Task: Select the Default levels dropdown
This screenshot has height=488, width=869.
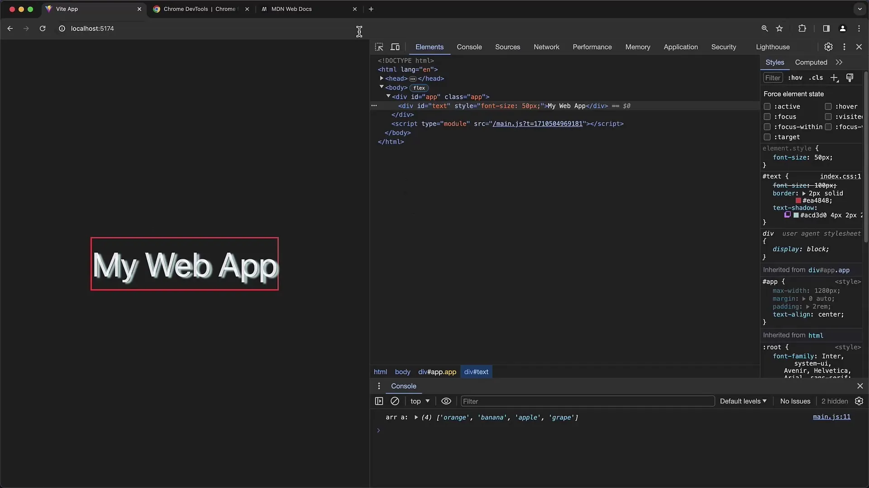Action: [742, 400]
